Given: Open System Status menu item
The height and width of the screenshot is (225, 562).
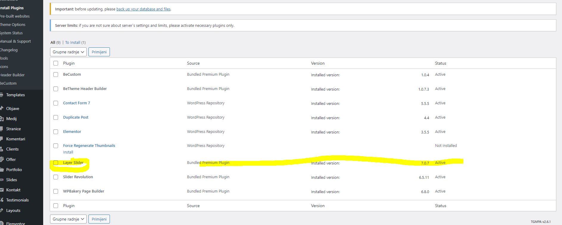Looking at the screenshot, I should point(11,33).
